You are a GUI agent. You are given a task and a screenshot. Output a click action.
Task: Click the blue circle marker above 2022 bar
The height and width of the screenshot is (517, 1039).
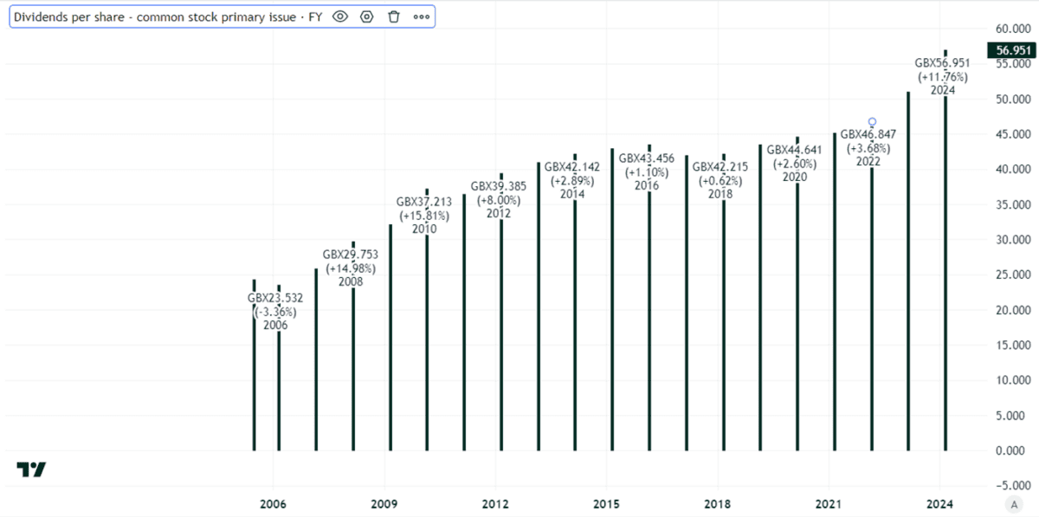872,122
